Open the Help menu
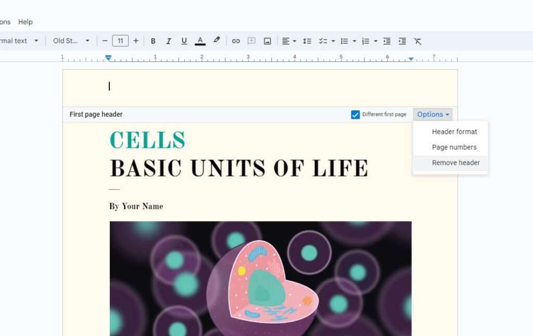The image size is (533, 336). (25, 22)
